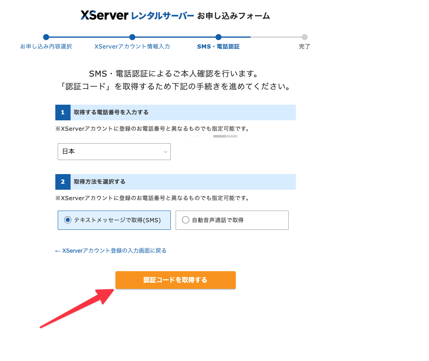The image size is (429, 361).
Task: Open the 日本 country dropdown
Action: (x=114, y=152)
